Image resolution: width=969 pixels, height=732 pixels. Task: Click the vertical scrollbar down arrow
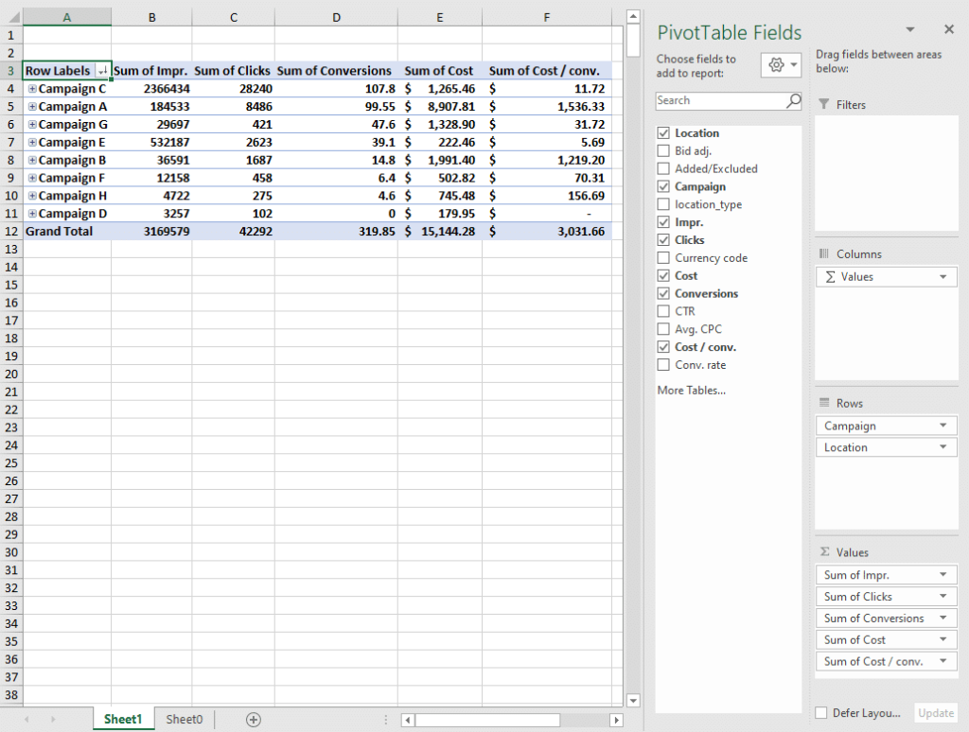click(x=632, y=700)
